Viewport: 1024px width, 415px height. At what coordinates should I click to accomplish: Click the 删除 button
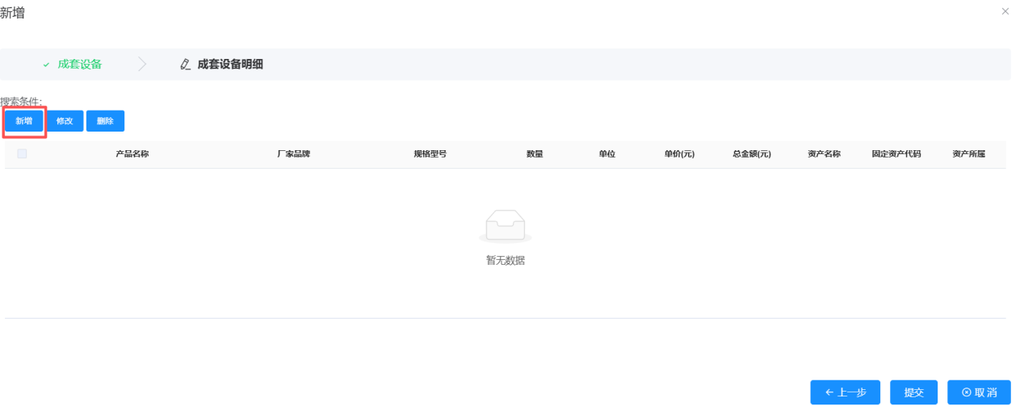[105, 121]
